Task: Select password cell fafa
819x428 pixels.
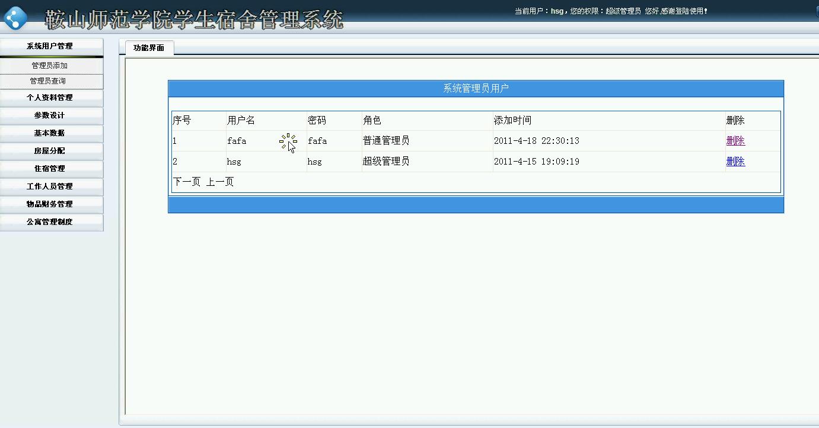Action: pos(317,141)
